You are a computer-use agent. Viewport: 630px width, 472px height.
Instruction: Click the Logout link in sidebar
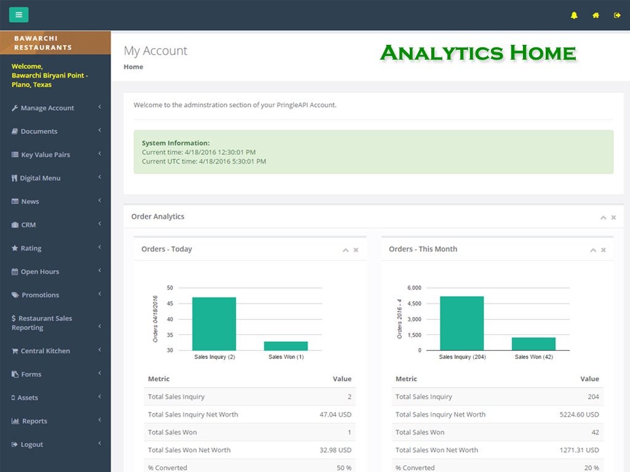tap(32, 444)
